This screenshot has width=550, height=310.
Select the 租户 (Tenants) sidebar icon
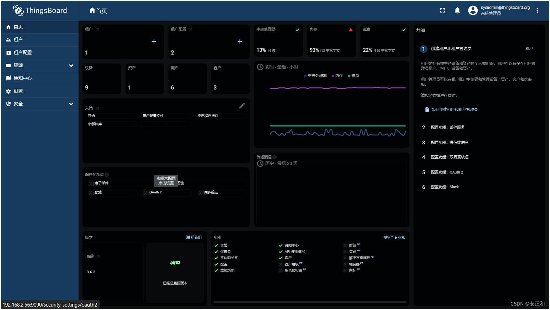coord(8,40)
